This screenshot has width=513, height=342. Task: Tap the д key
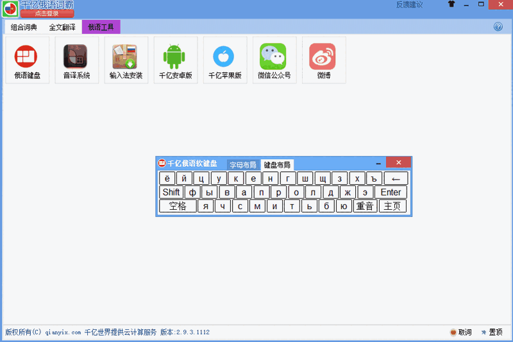(x=331, y=192)
